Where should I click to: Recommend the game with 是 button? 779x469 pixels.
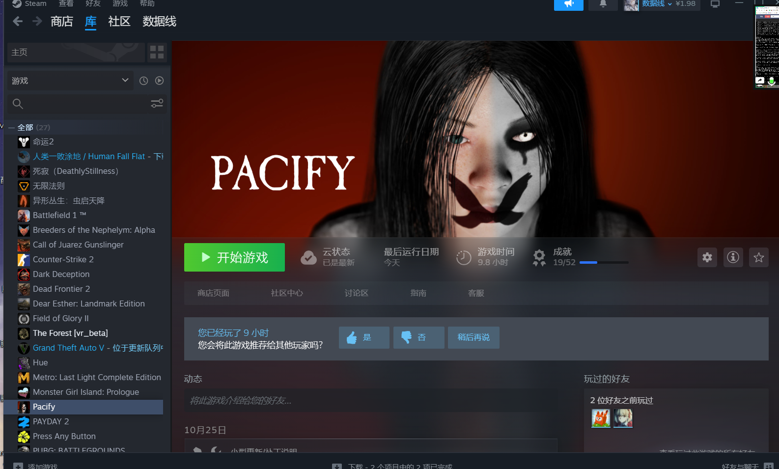364,338
